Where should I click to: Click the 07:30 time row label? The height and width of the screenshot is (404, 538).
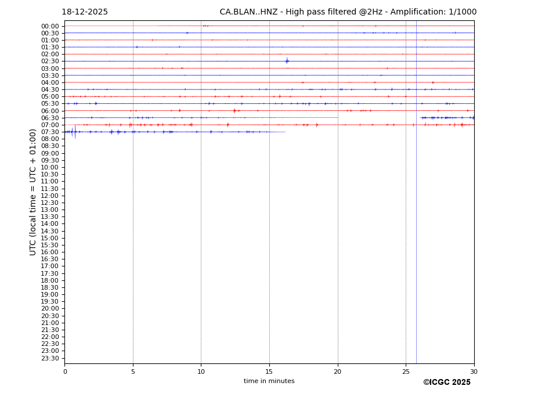pos(50,132)
